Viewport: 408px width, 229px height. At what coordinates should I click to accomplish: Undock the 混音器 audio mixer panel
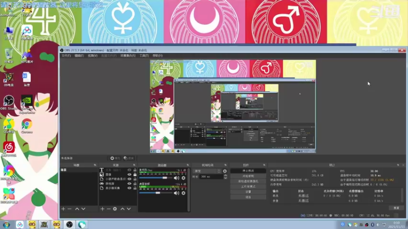pos(188,165)
